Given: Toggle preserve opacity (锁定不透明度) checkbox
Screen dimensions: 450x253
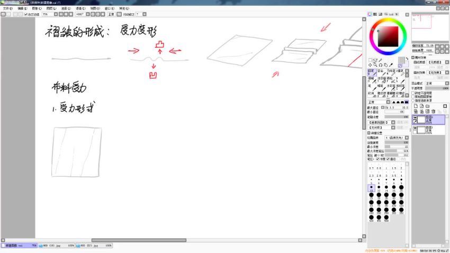Looking at the screenshot, I should [x=413, y=93].
